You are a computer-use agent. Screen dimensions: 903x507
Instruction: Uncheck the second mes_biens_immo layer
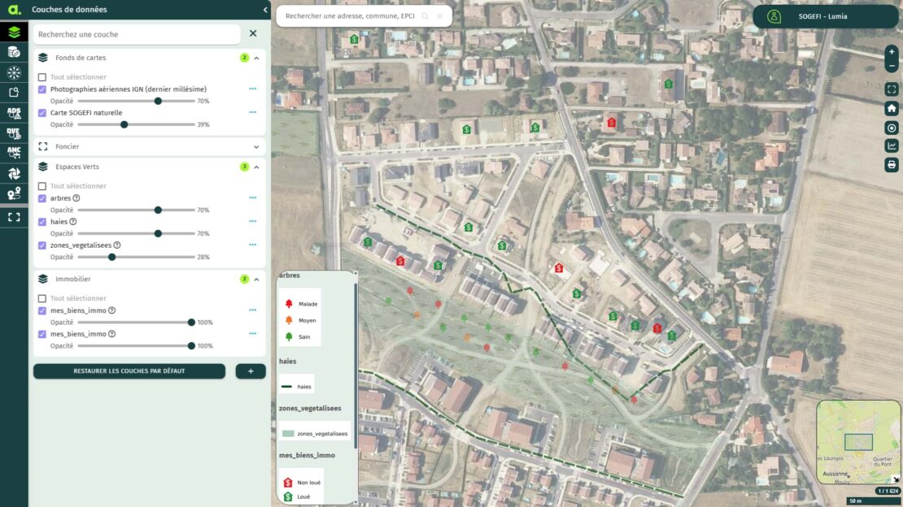pos(42,335)
